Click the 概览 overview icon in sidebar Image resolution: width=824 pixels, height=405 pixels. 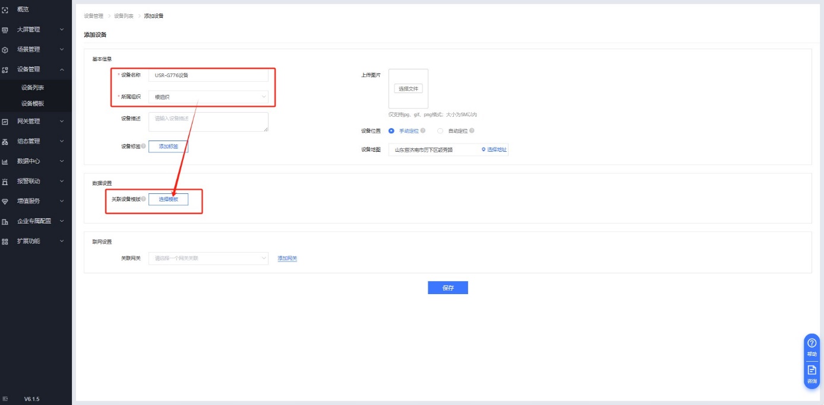5,10
